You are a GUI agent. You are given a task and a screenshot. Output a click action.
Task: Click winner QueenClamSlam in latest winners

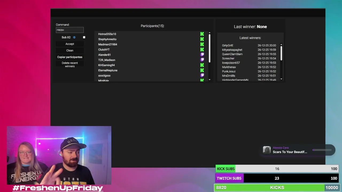click(x=232, y=54)
